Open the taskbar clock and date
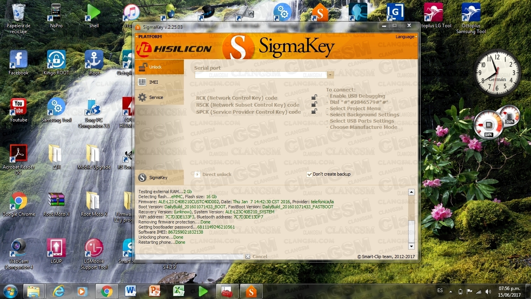Viewport: 531px width, 299px height. 509,292
